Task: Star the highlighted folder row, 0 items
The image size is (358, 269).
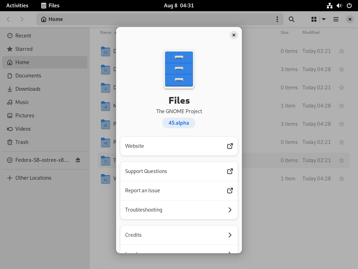Action: (342, 160)
